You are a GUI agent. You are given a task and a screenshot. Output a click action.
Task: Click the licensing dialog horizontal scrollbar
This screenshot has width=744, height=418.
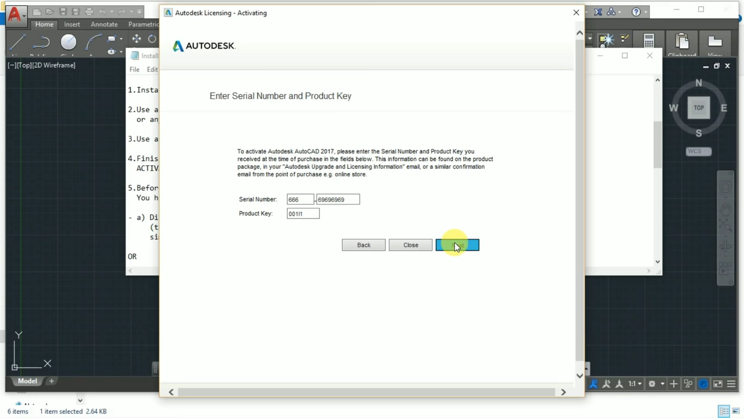(367, 392)
